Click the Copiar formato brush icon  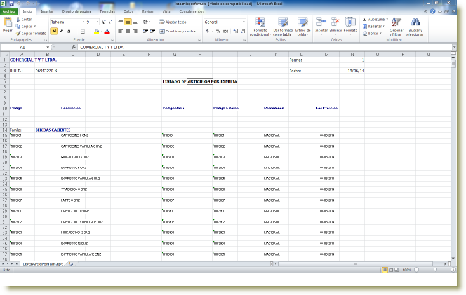coord(18,34)
